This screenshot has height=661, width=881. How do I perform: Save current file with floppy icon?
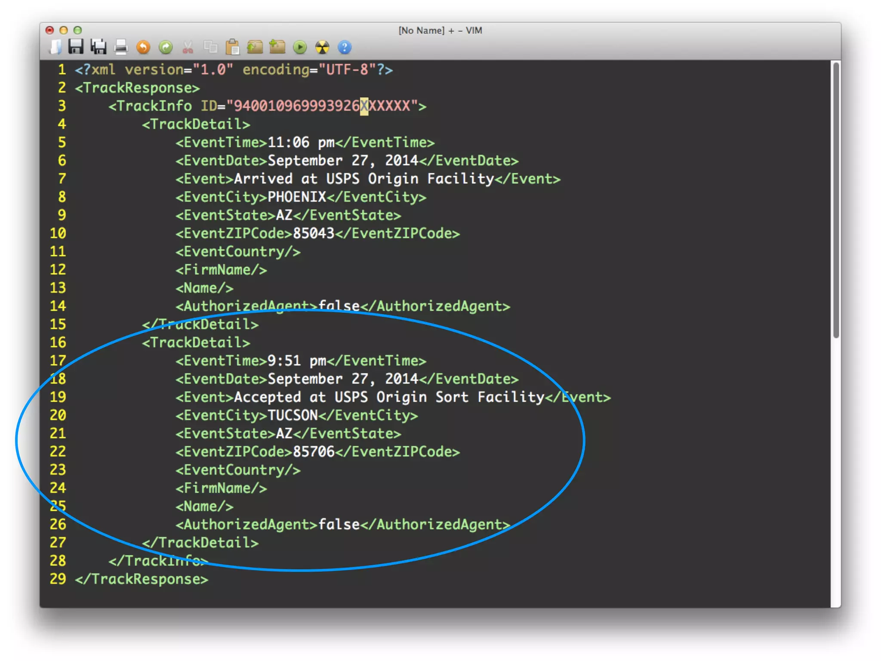[x=76, y=47]
